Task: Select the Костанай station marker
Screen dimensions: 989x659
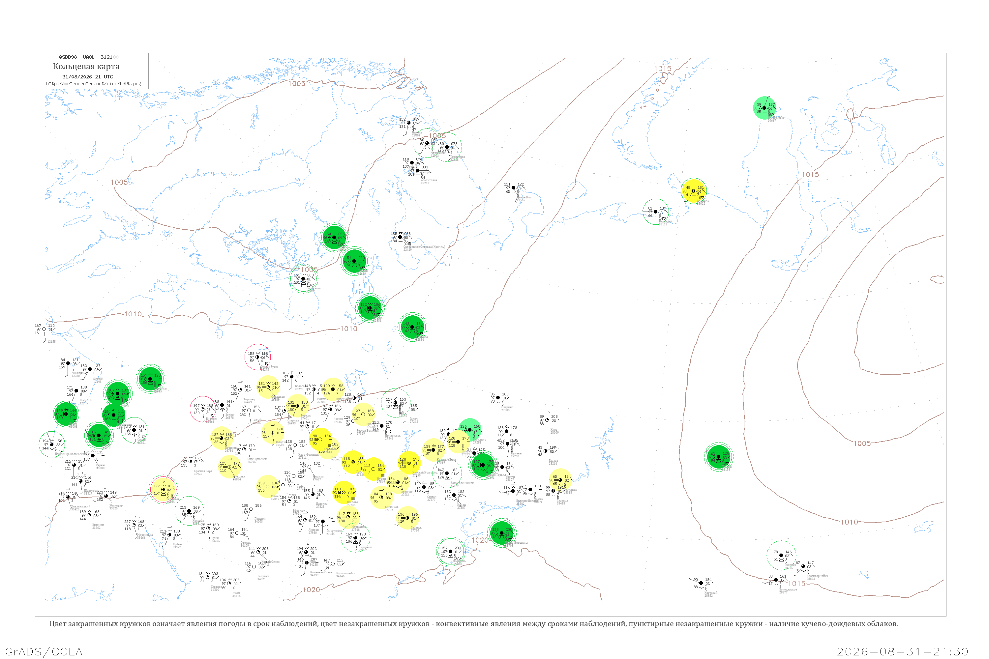Action: tap(701, 583)
